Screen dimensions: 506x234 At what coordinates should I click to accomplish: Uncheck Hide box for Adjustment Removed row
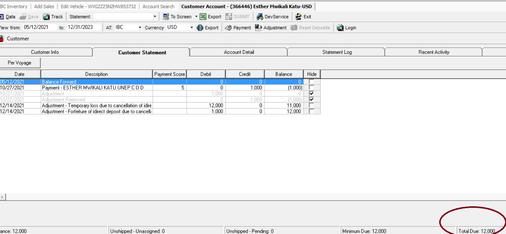pos(311,99)
